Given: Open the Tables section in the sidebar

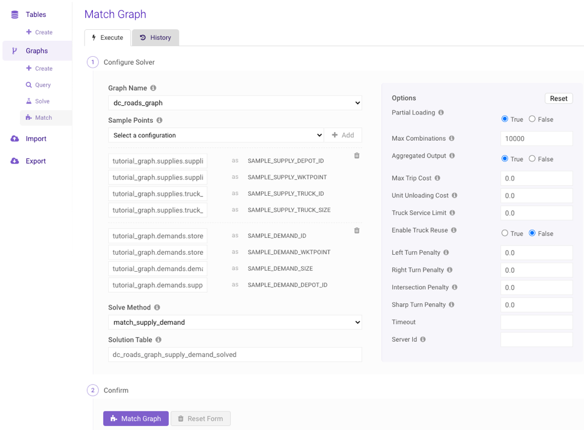Looking at the screenshot, I should (x=32, y=14).
